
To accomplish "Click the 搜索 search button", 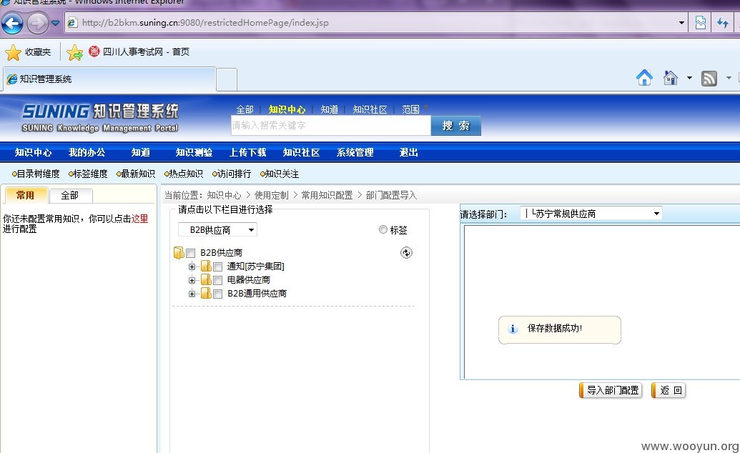I will tap(456, 126).
